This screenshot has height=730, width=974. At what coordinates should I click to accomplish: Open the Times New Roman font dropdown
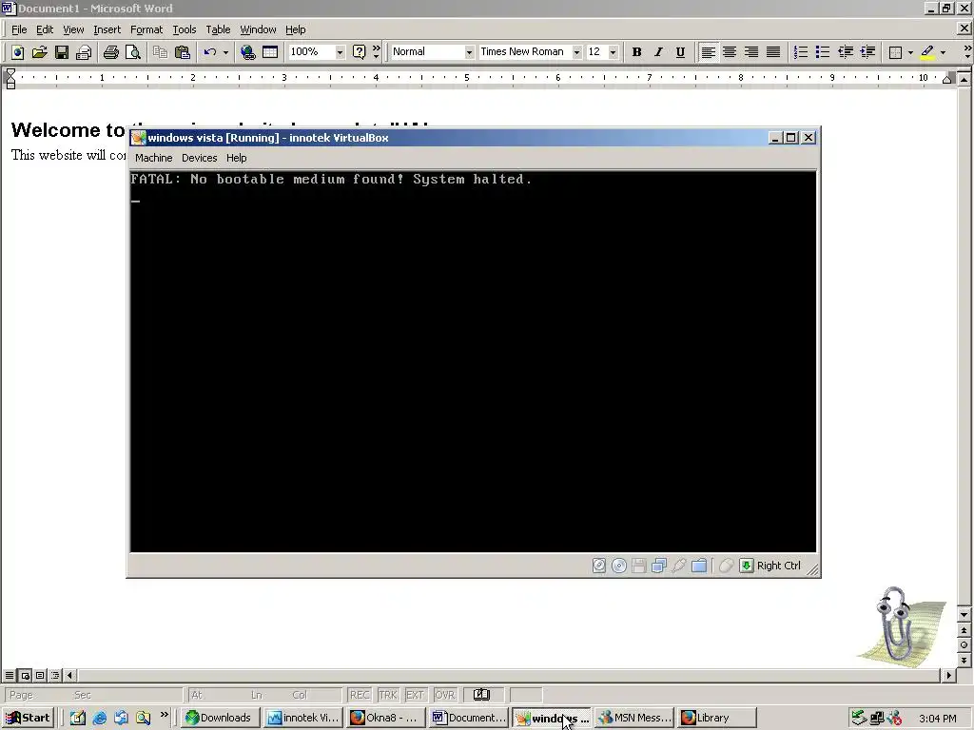coord(576,52)
